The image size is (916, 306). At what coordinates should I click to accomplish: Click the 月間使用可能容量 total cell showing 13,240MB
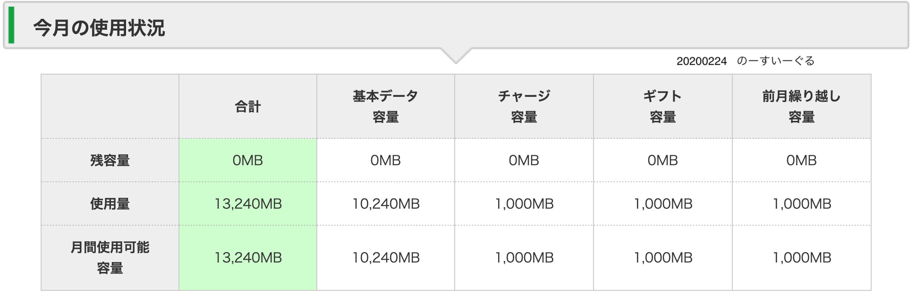[248, 258]
